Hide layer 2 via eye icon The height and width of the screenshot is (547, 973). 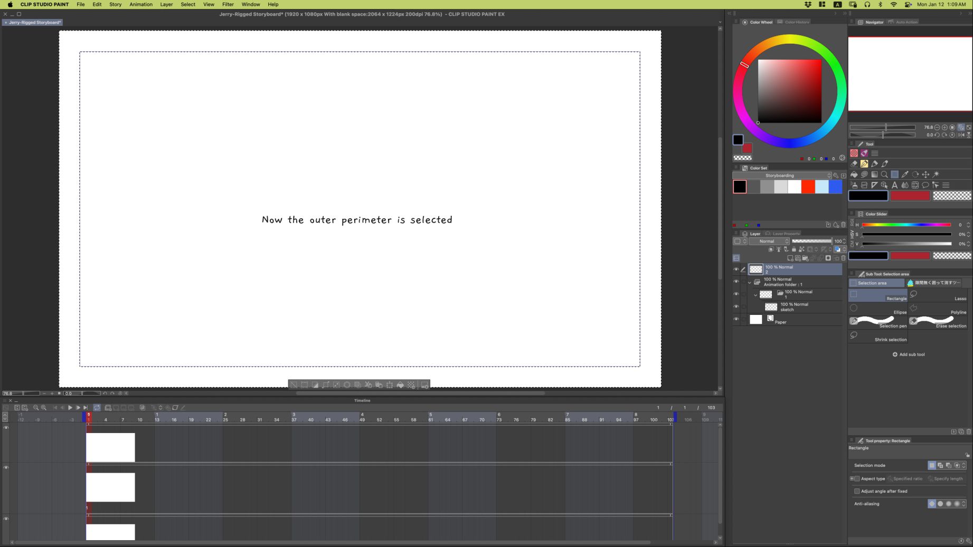[736, 269]
